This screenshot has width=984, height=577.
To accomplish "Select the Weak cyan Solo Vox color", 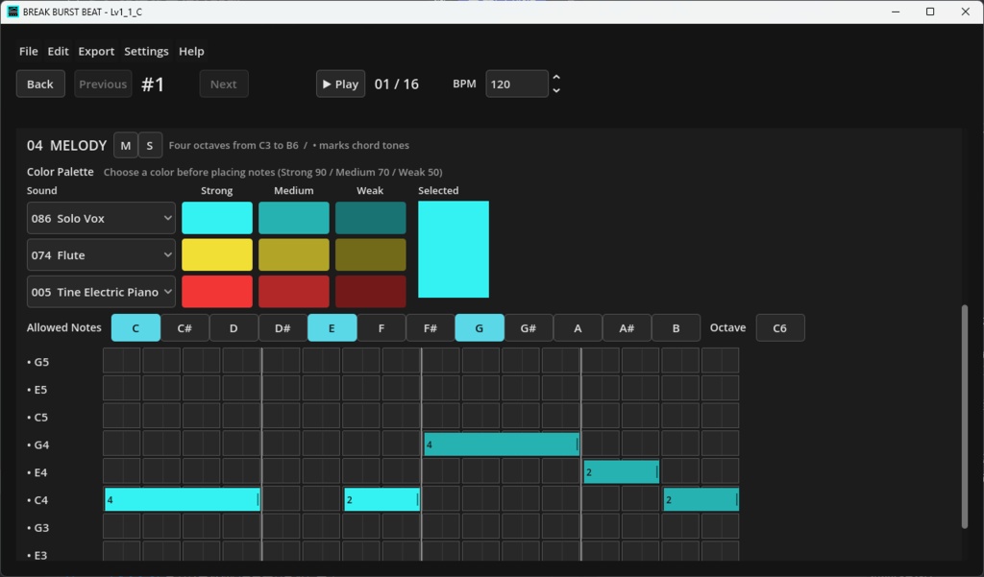I will (x=370, y=218).
